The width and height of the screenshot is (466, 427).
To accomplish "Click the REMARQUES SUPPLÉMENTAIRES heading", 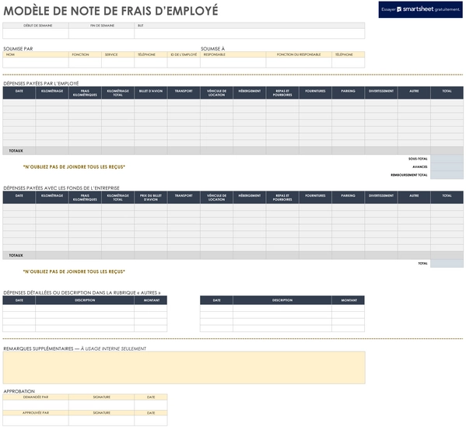I will click(x=75, y=348).
